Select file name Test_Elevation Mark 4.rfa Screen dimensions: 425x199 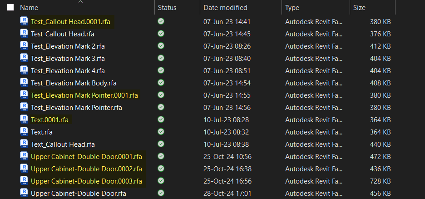(x=68, y=71)
